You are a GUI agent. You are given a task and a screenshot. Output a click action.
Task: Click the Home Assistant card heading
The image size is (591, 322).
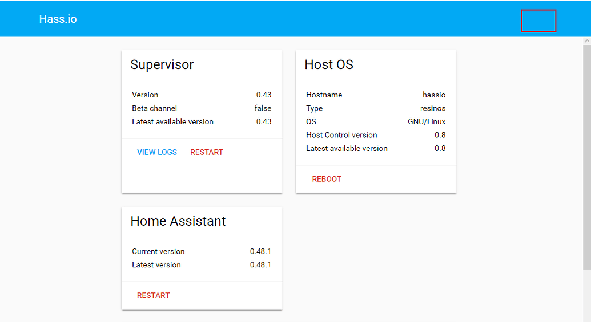178,221
